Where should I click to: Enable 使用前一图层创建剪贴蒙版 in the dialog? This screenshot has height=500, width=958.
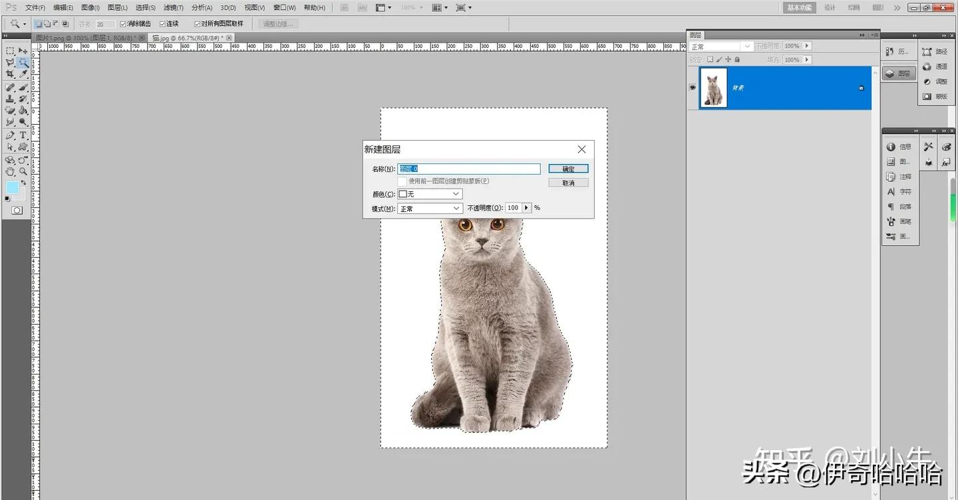pyautogui.click(x=402, y=181)
